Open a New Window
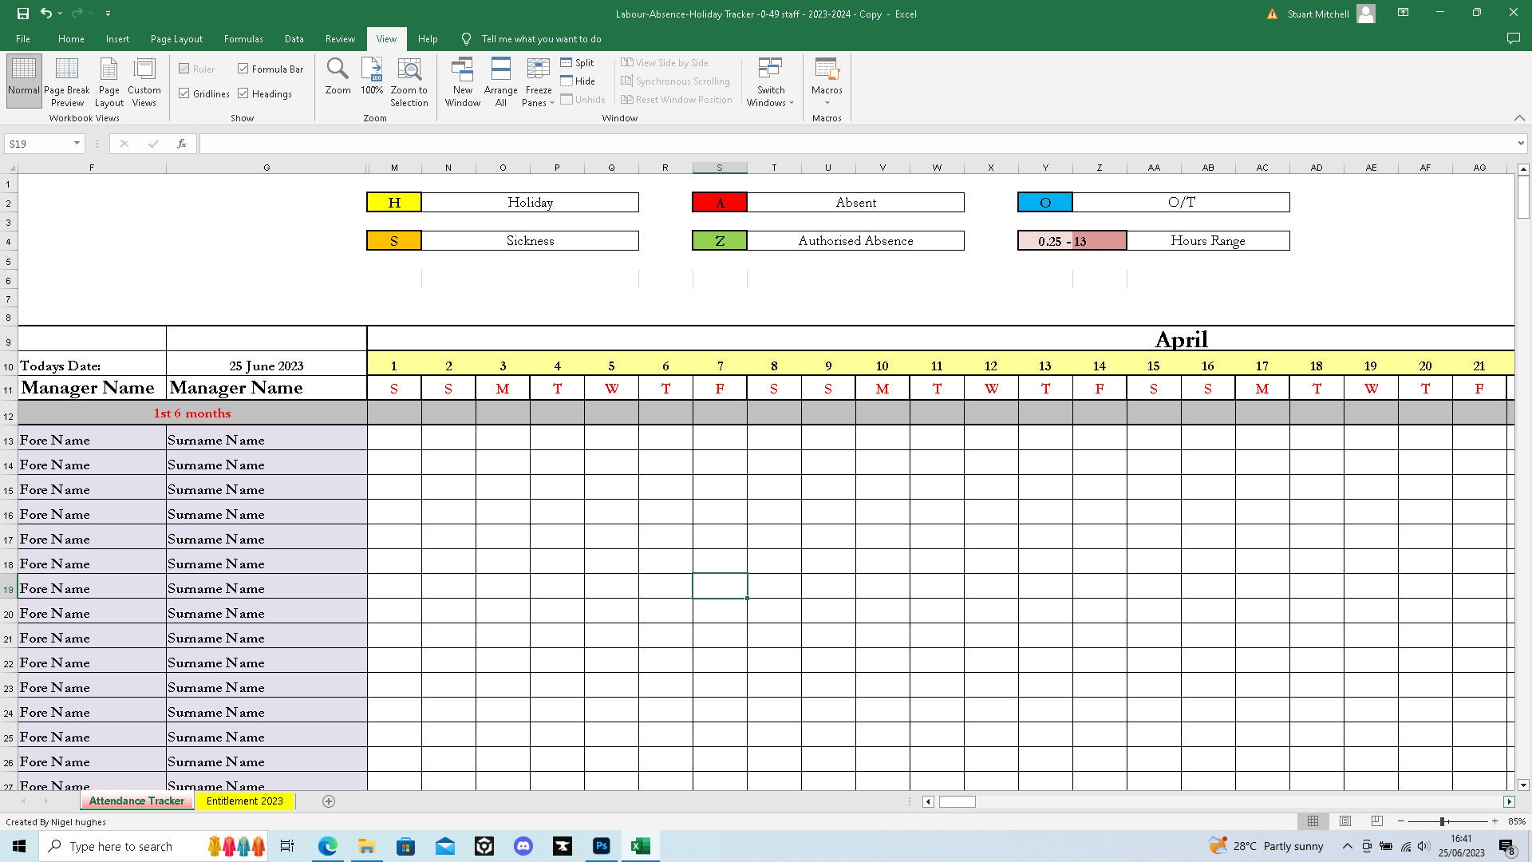This screenshot has height=862, width=1532. click(x=462, y=81)
